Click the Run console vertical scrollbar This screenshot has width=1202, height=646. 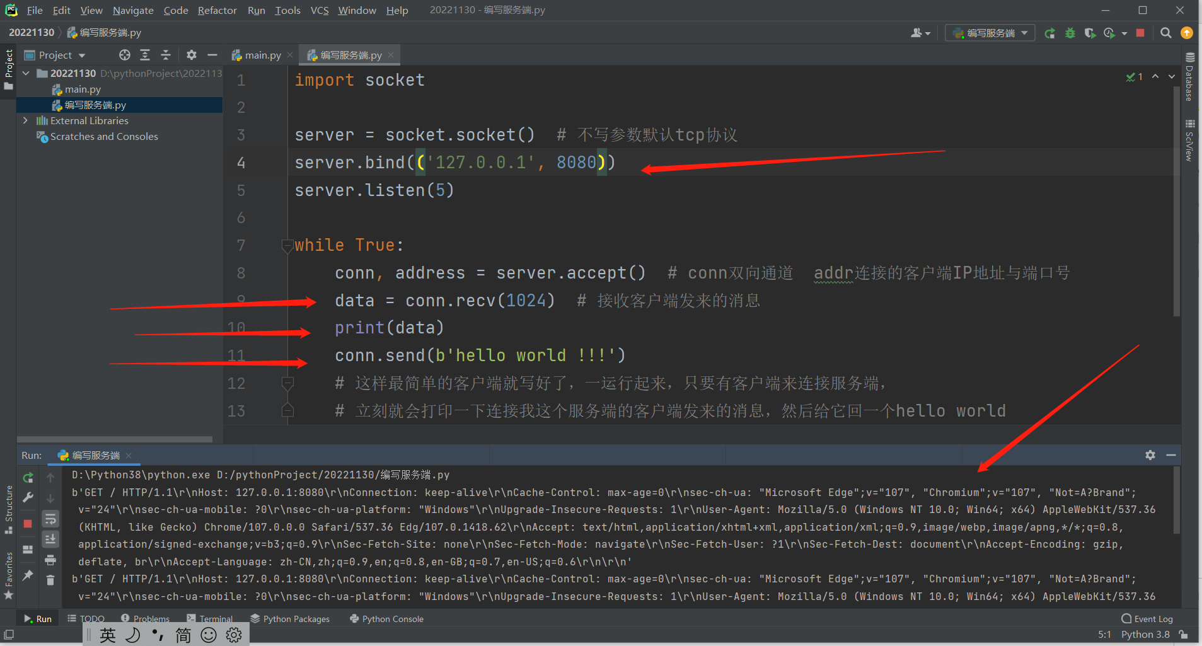coord(1177,501)
